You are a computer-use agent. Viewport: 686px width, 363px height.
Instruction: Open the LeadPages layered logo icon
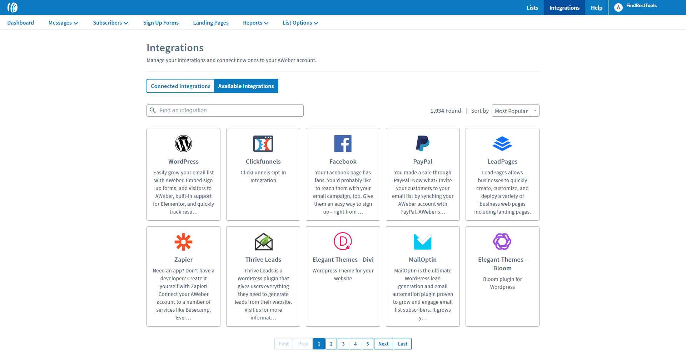point(502,144)
